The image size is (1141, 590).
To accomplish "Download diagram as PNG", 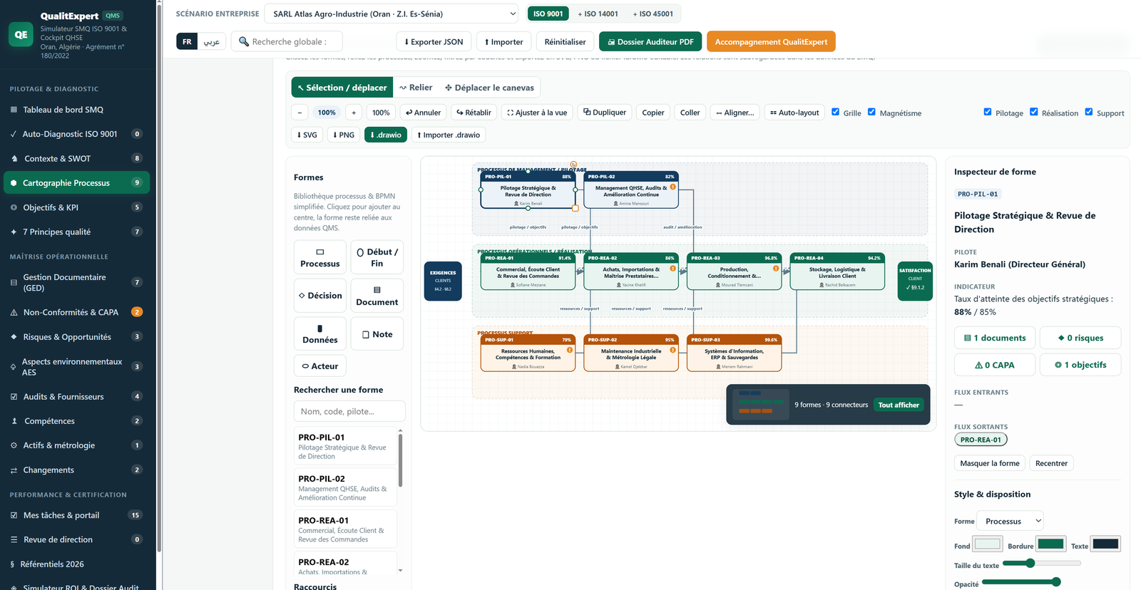I will [344, 135].
